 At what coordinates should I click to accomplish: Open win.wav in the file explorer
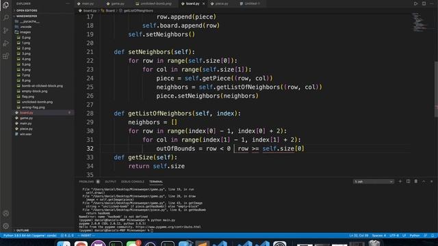tap(26, 134)
